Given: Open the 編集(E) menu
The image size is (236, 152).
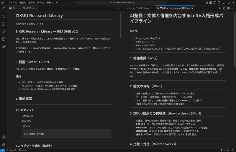Looking at the screenshot, I should pos(23,2).
